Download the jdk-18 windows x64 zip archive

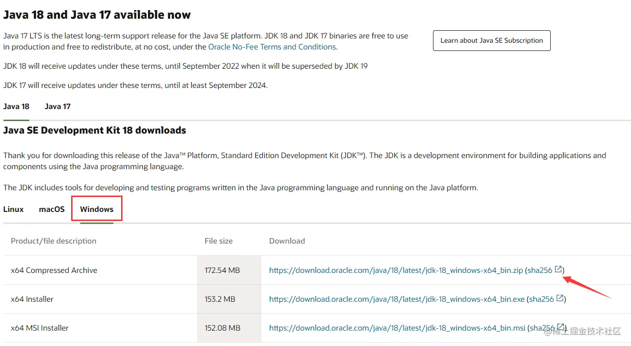(396, 271)
